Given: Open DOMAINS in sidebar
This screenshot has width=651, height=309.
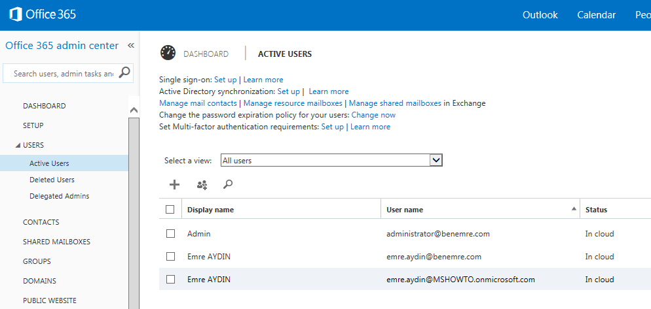Looking at the screenshot, I should click(39, 281).
